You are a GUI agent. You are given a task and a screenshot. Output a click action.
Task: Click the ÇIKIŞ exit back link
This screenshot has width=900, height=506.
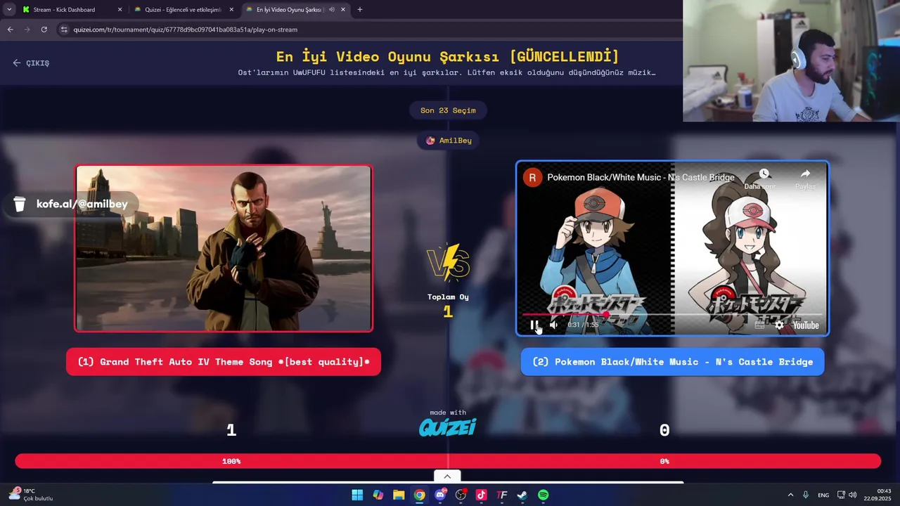coord(31,63)
